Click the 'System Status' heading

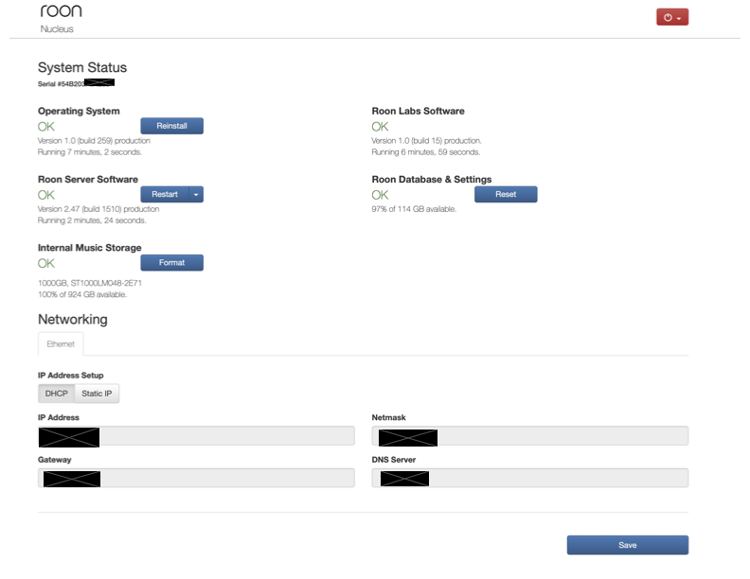(x=82, y=67)
